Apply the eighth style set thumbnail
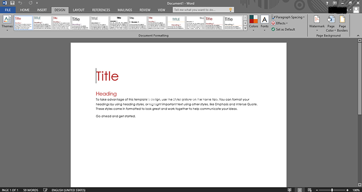362x192 pixels. click(157, 23)
